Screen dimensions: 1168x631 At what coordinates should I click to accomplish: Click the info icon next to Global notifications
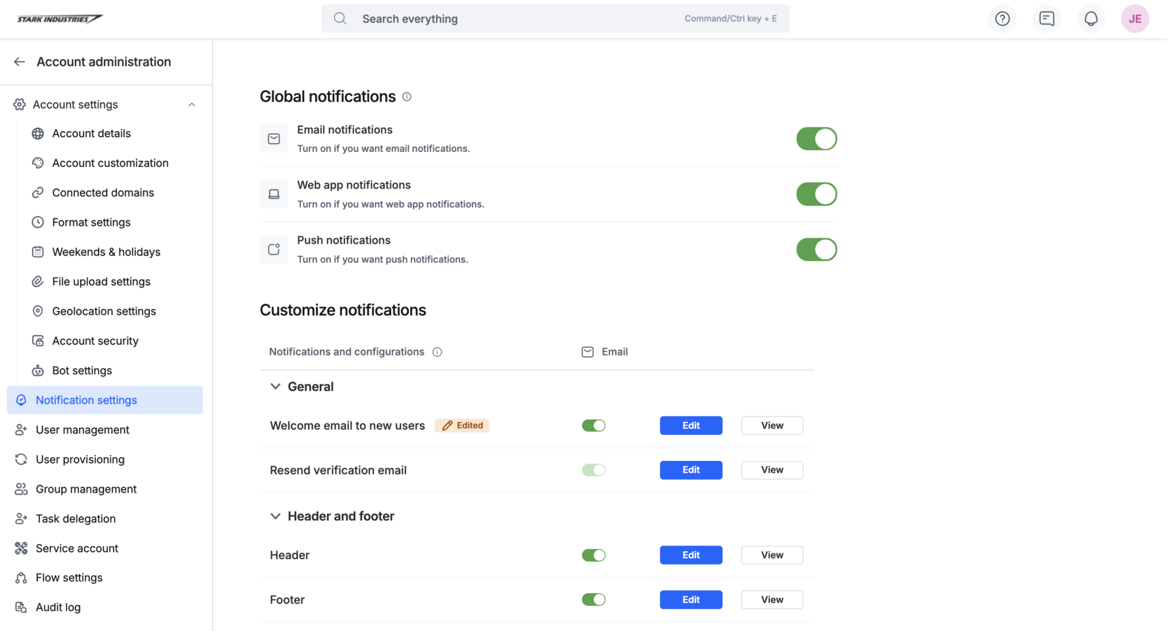(407, 97)
